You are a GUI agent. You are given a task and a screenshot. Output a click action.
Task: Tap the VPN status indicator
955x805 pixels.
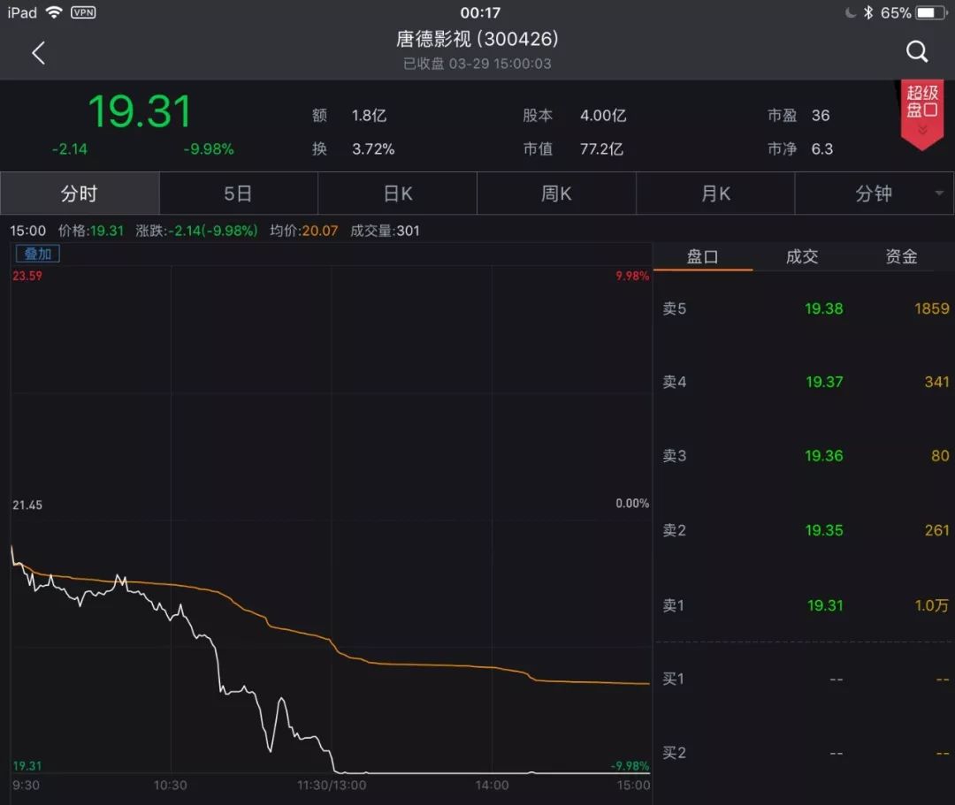coord(83,12)
